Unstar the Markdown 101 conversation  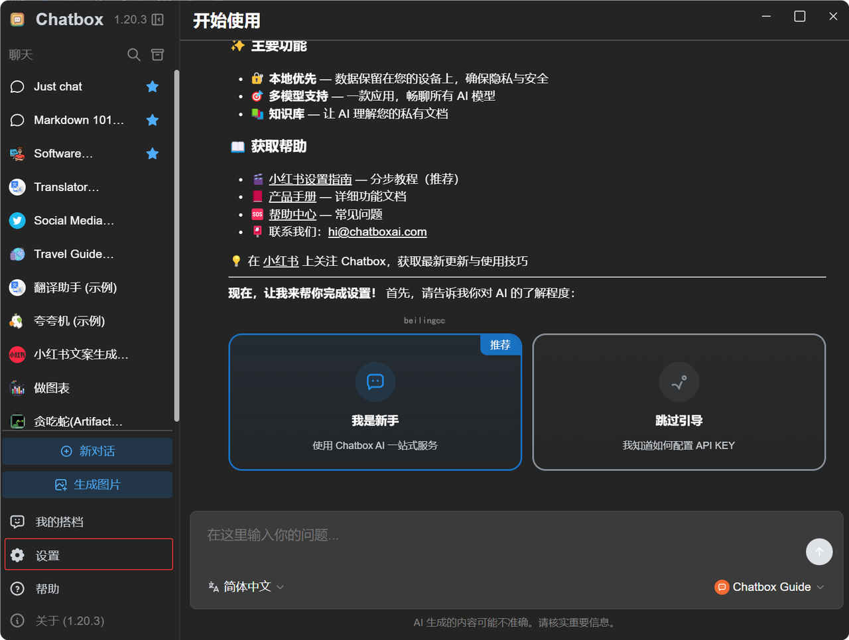pos(153,120)
